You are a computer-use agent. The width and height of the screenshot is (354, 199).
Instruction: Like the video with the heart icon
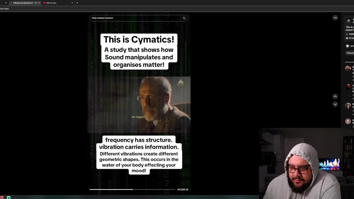click(x=348, y=46)
